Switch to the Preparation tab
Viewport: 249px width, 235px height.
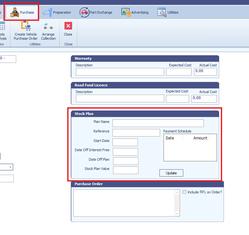tap(57, 12)
